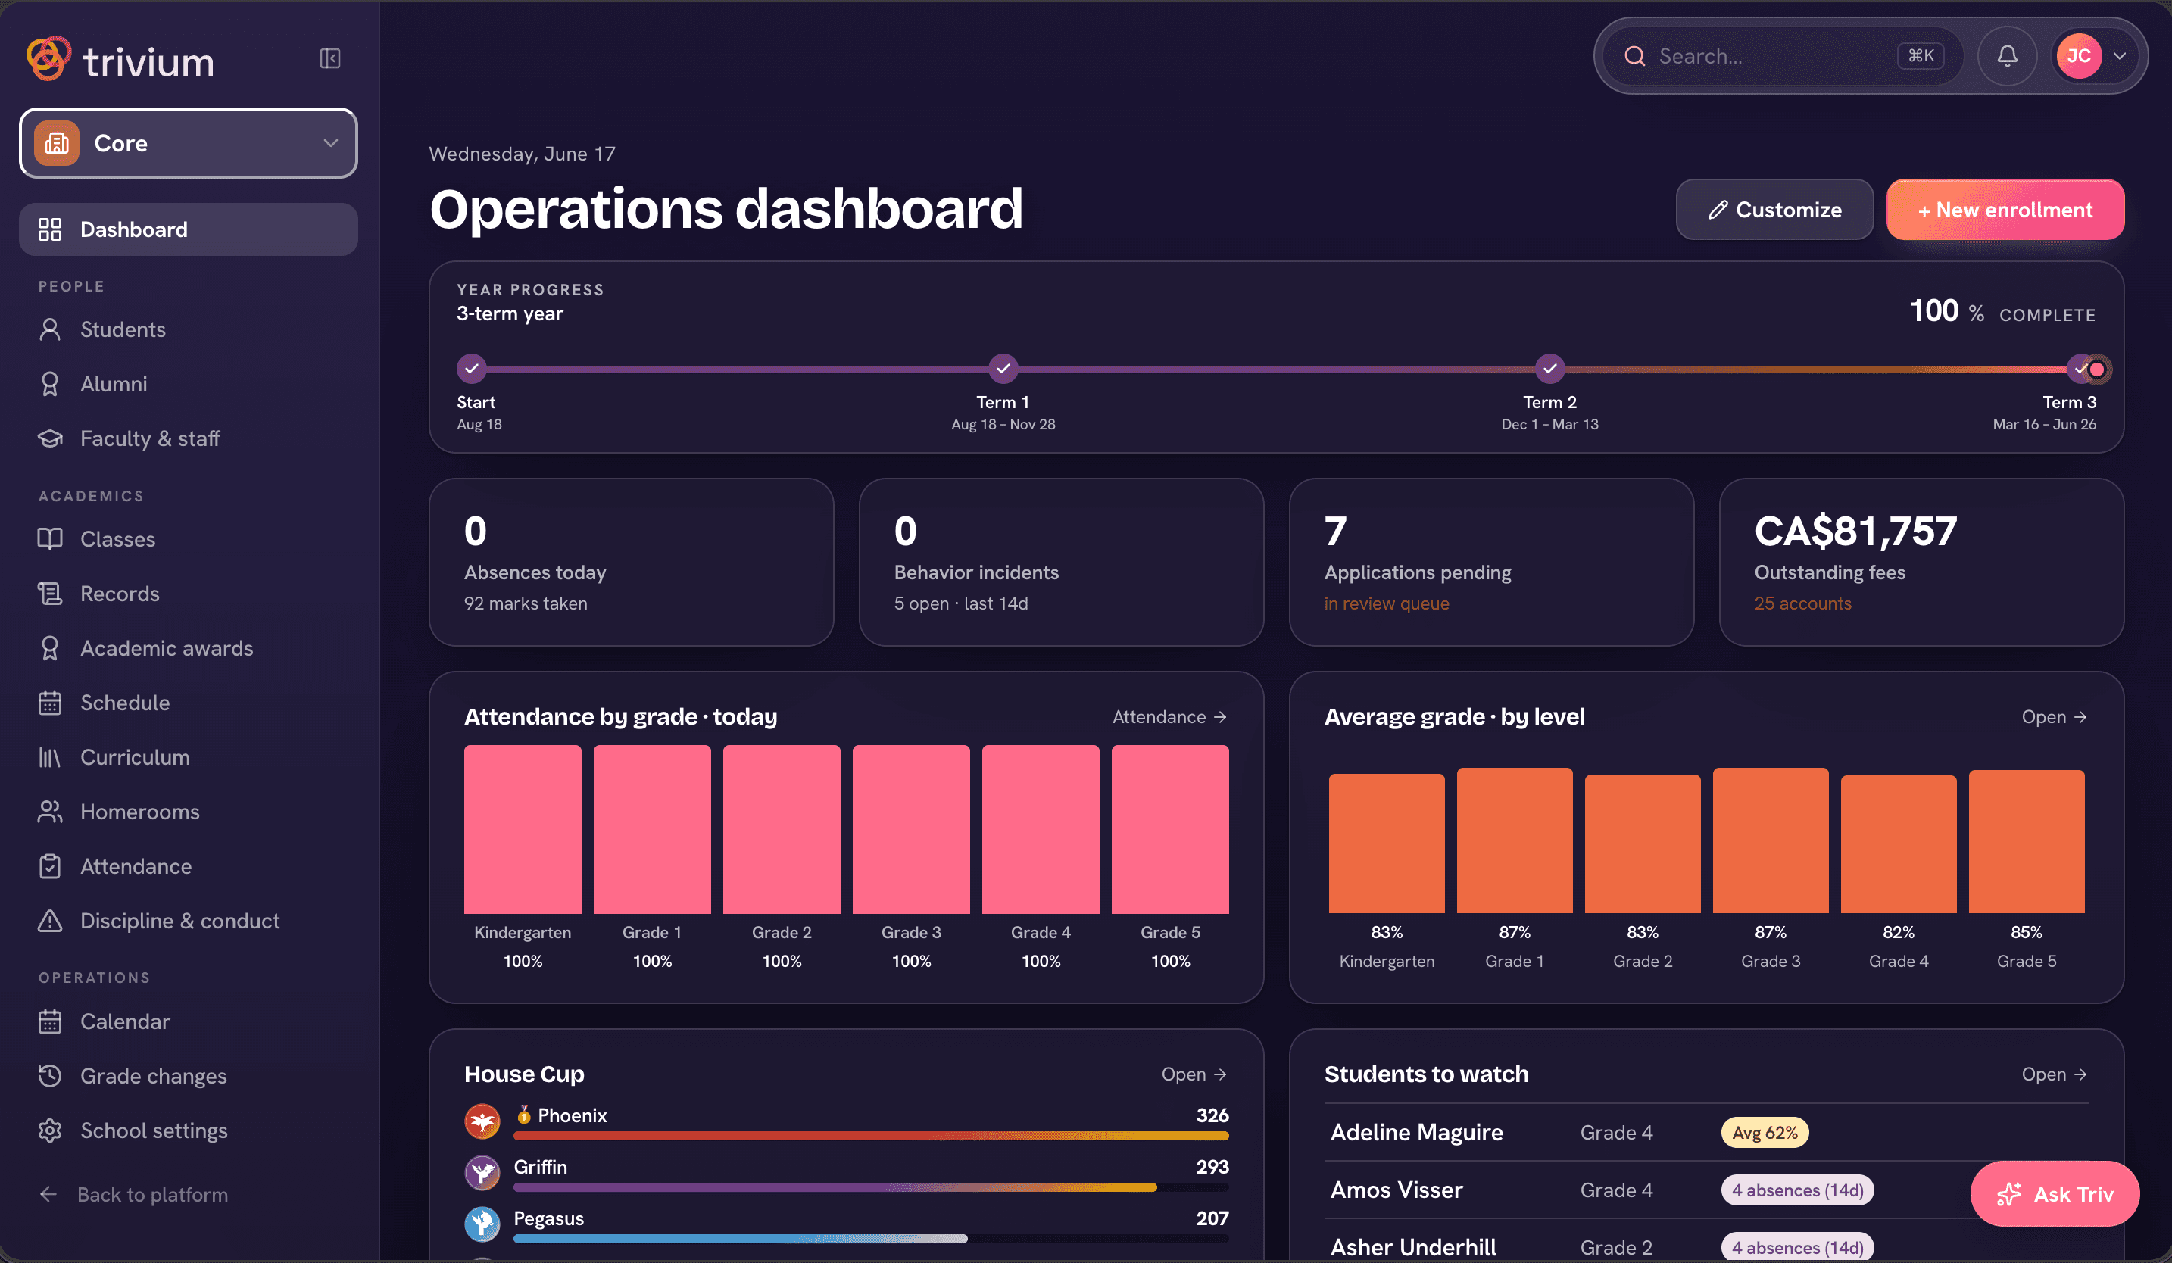Follow the Attendance arrow link
This screenshot has height=1263, width=2172.
(x=1169, y=717)
